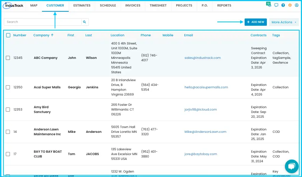The height and width of the screenshot is (177, 302).
Task: Click the Company sort arrow
Action: [x=52, y=35]
